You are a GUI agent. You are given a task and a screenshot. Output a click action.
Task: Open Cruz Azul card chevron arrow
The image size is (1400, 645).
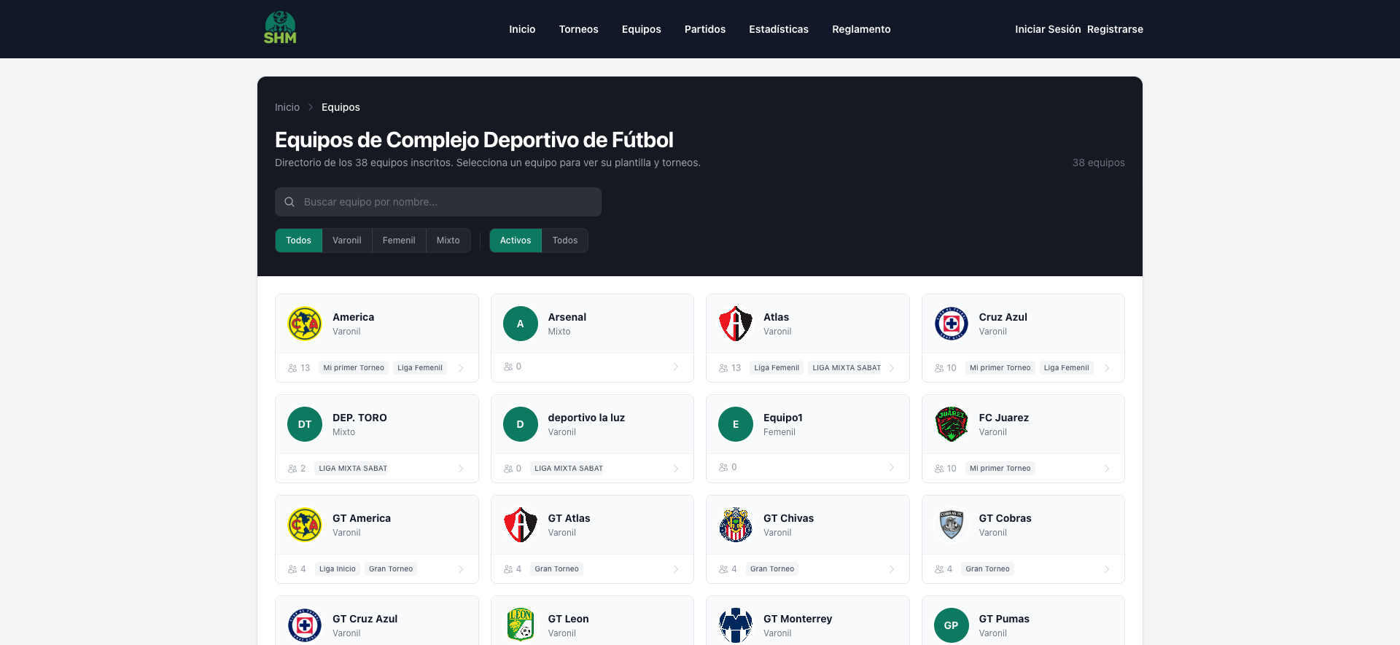click(x=1107, y=368)
